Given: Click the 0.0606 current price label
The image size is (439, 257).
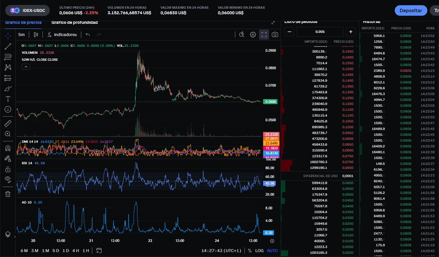Looking at the screenshot, I should click(270, 102).
